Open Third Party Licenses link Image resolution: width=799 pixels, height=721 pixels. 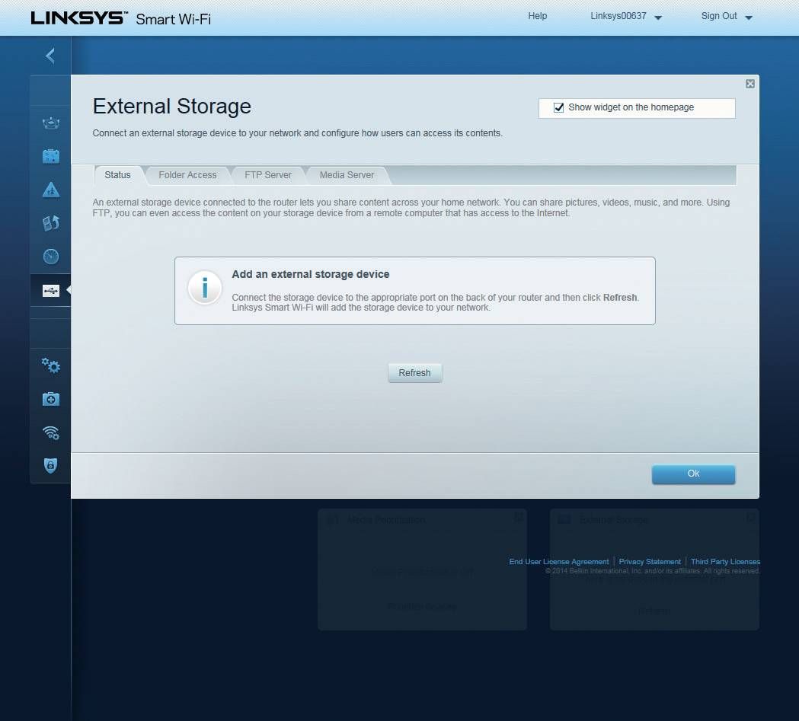click(x=726, y=562)
